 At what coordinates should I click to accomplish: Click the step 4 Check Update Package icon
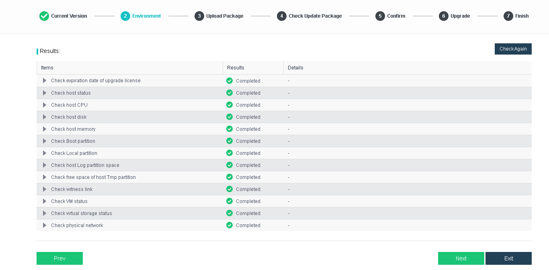point(282,16)
